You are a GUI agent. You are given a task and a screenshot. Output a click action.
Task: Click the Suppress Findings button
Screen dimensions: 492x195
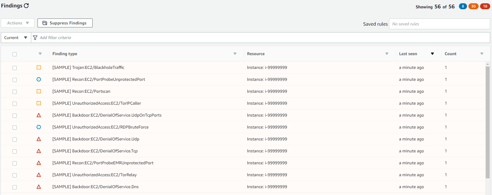click(65, 23)
